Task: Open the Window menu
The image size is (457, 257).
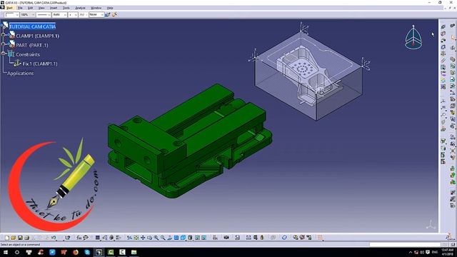Action: pos(96,8)
